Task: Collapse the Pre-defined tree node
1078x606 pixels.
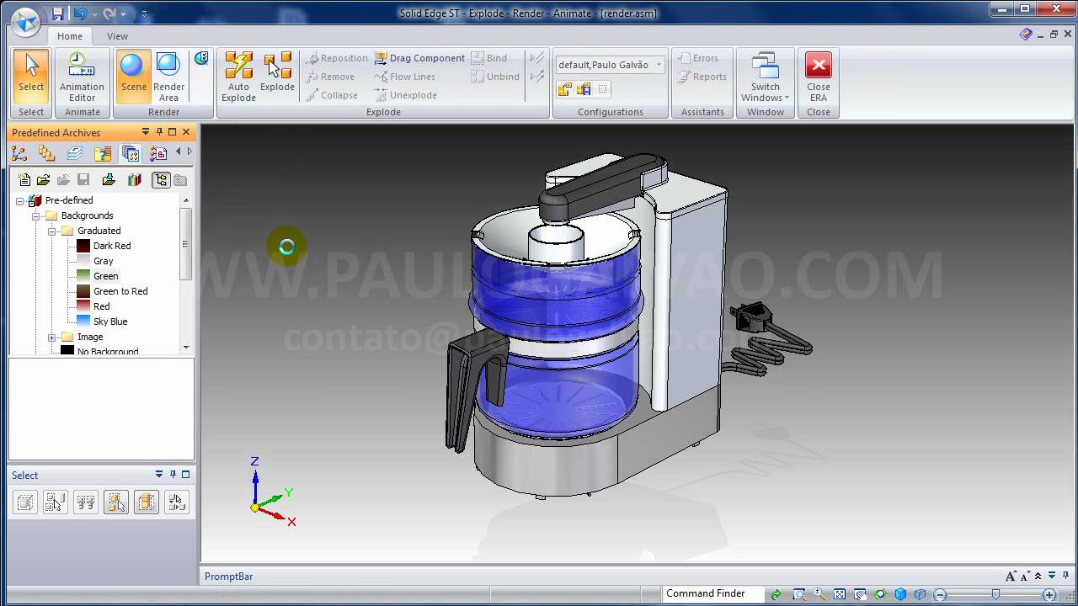Action: tap(19, 200)
